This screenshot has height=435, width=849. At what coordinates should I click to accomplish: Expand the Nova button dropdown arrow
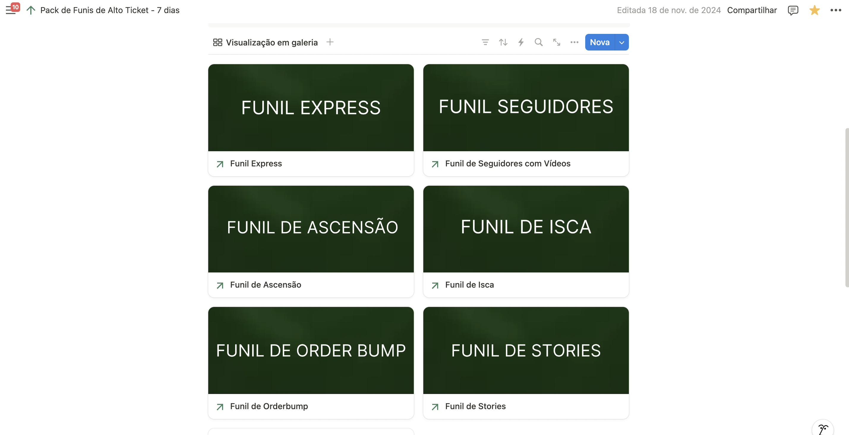[x=621, y=42]
